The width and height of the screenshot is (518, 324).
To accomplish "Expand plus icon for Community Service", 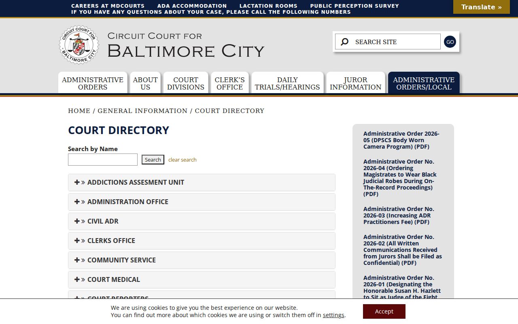I will [x=77, y=260].
